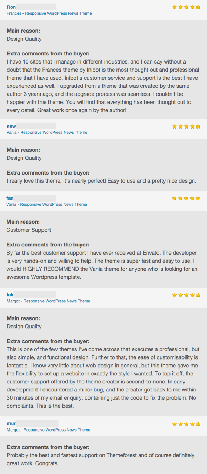Click the middle star in fan's rating
207x474 pixels.
click(x=186, y=198)
